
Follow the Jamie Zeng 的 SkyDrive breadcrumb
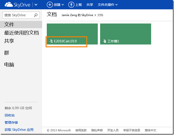tap(77, 15)
